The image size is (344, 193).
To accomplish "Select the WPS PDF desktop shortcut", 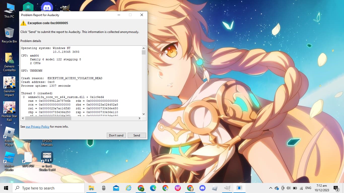I will 28,160.
